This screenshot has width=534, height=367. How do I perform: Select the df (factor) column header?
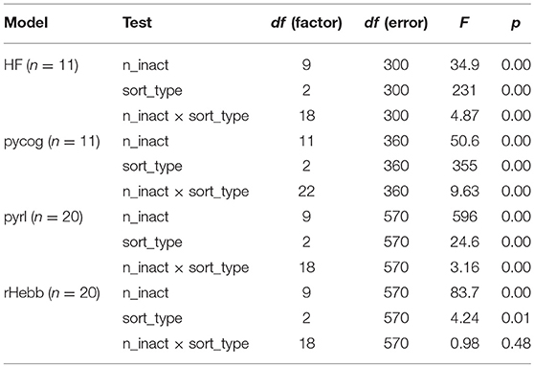tap(306, 23)
